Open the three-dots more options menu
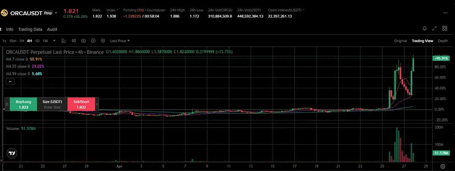Image resolution: width=455 pixels, height=171 pixels. pos(445,13)
